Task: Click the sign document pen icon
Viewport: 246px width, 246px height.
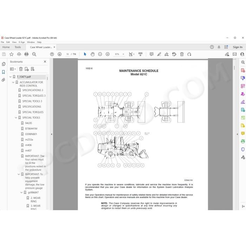Action: (167, 54)
